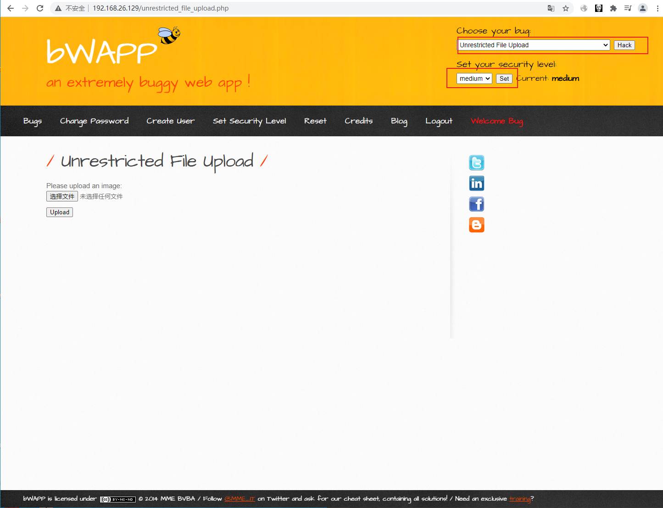Image resolution: width=663 pixels, height=508 pixels.
Task: Select Reset in the navigation bar
Action: pos(316,121)
